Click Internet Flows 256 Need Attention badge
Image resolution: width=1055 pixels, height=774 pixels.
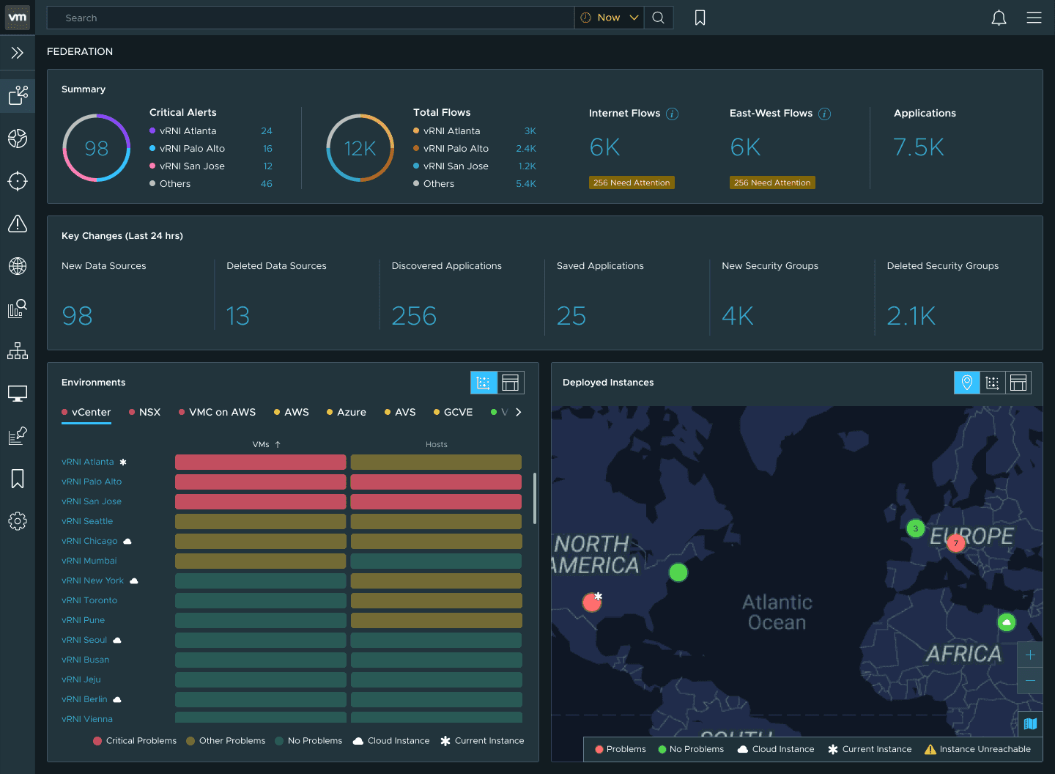632,183
